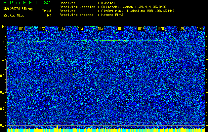
Task: Click the Receiving antenna value Maspro FM-3
Action: (x=112, y=15)
